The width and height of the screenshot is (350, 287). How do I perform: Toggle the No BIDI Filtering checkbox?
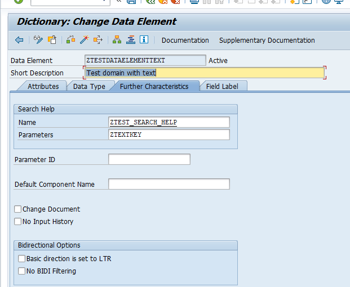coord(21,271)
